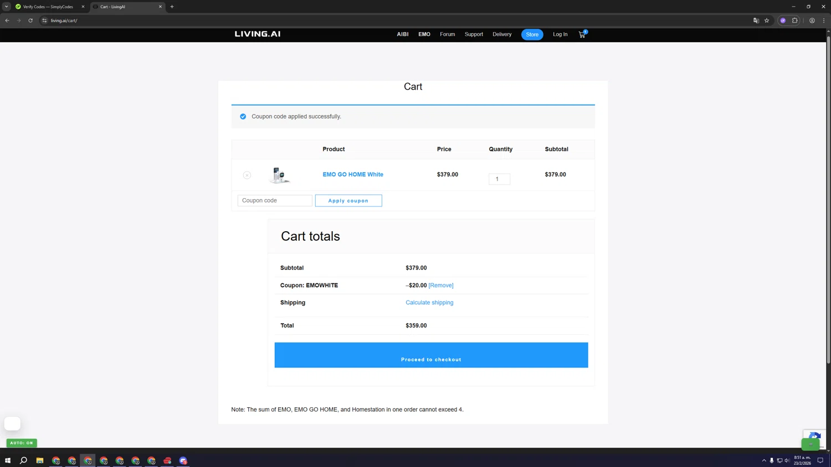Open the EMO menu item
This screenshot has width=831, height=467.
424,34
